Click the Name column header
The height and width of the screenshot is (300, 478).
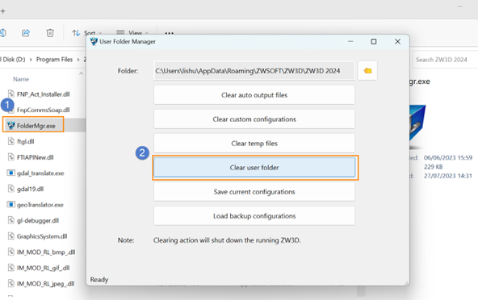click(21, 79)
